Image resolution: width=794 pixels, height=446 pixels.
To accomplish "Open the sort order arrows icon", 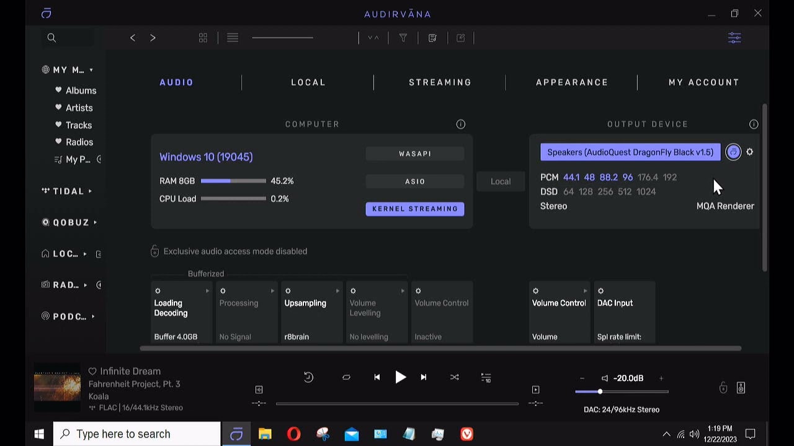I will [x=373, y=38].
